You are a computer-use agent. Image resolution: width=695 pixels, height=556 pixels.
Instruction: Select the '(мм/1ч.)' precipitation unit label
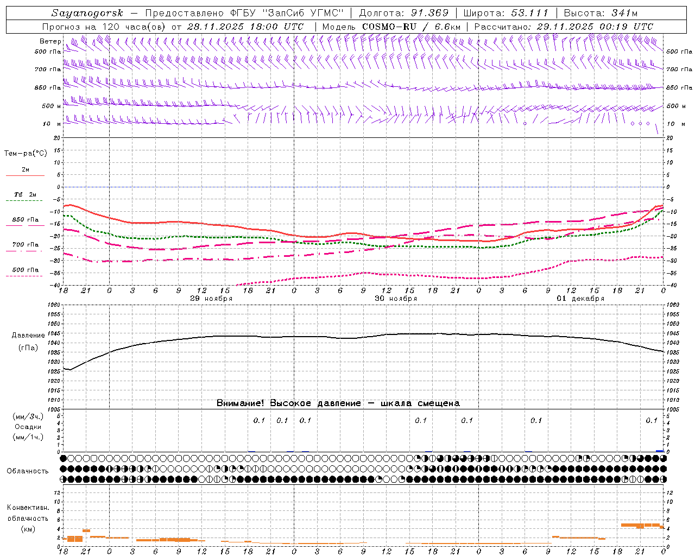pos(29,437)
